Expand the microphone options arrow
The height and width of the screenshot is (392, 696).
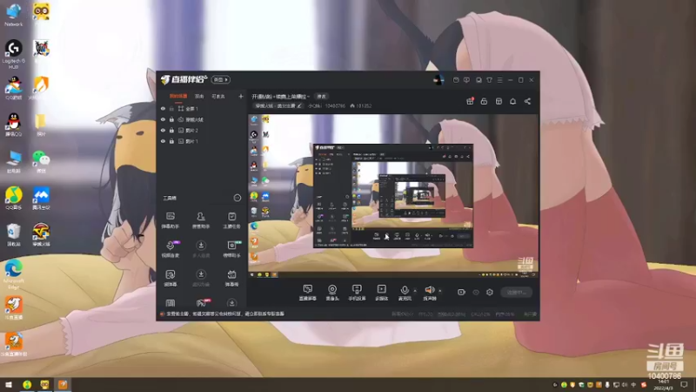(x=415, y=291)
